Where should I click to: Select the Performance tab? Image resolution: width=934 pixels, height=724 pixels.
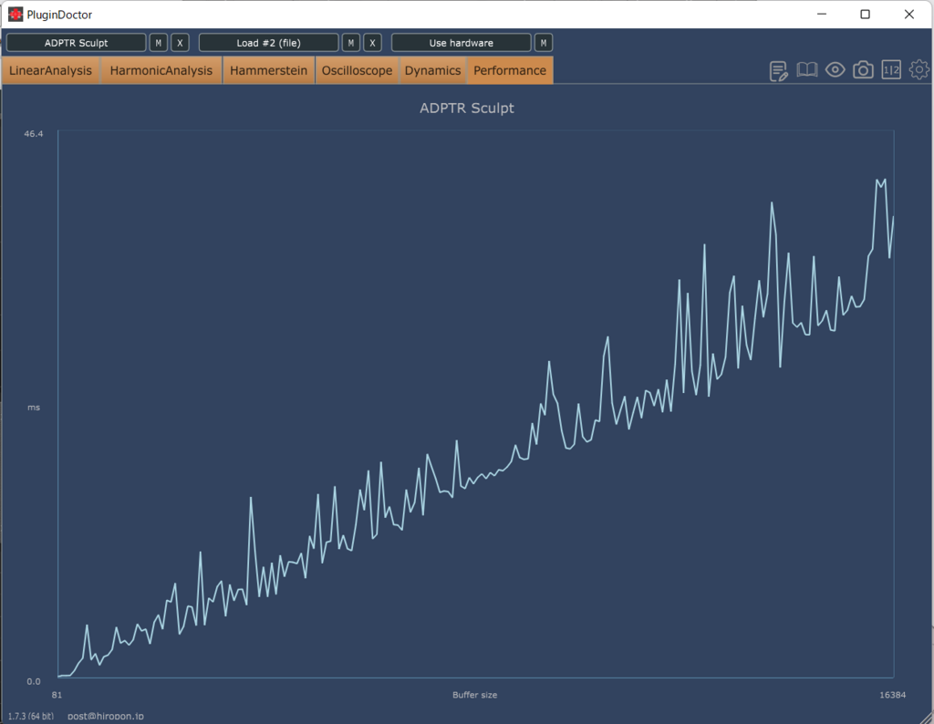510,70
